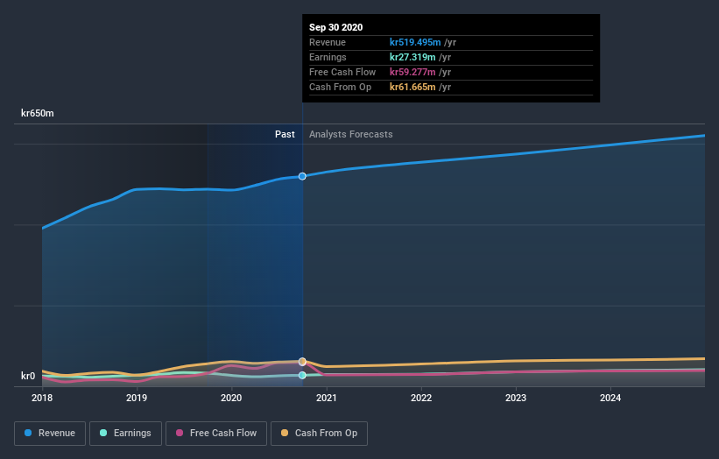Click the kr650m y-axis label
The height and width of the screenshot is (459, 719).
pos(37,113)
